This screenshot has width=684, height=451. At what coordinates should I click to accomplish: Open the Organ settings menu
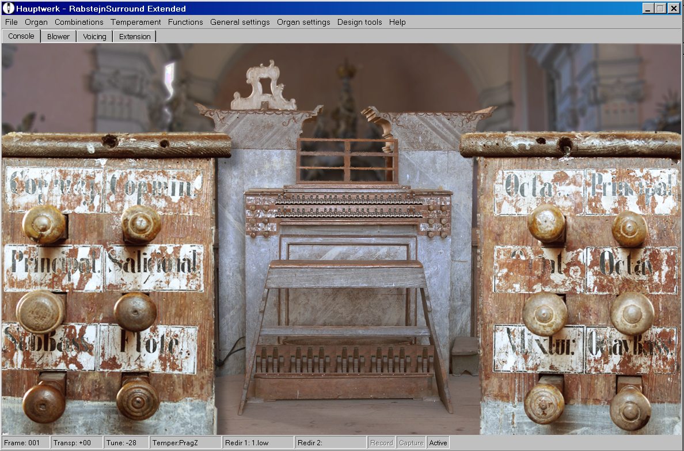303,22
